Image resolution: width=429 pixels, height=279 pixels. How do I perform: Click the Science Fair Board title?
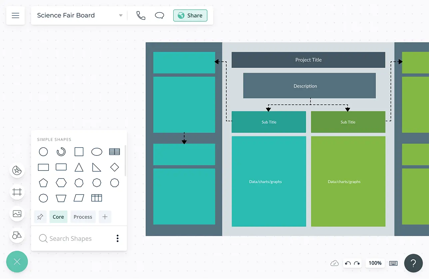pyautogui.click(x=66, y=15)
